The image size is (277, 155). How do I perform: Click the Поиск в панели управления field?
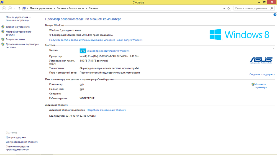[251, 8]
